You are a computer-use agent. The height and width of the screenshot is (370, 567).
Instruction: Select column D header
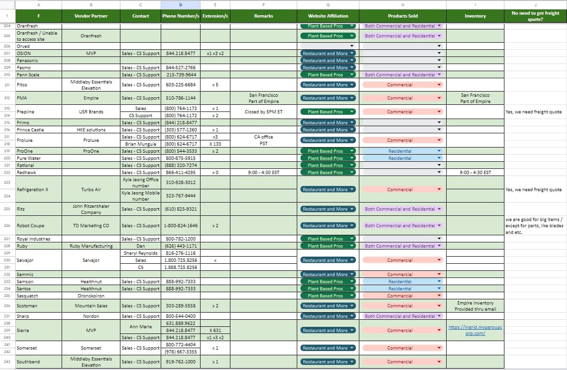181,5
